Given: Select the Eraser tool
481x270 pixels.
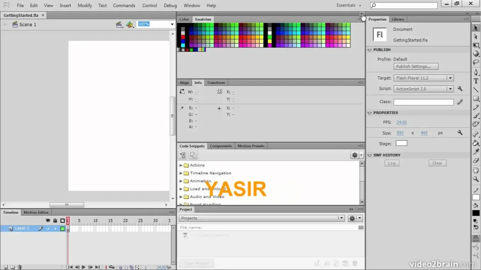Looking at the screenshot, I should (x=476, y=160).
